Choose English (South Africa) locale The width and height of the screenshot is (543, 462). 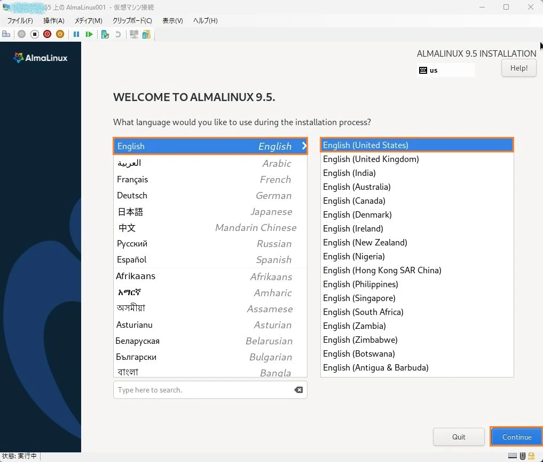pyautogui.click(x=417, y=312)
